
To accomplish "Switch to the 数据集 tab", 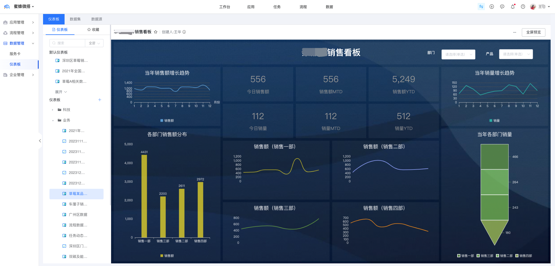I will (x=75, y=19).
